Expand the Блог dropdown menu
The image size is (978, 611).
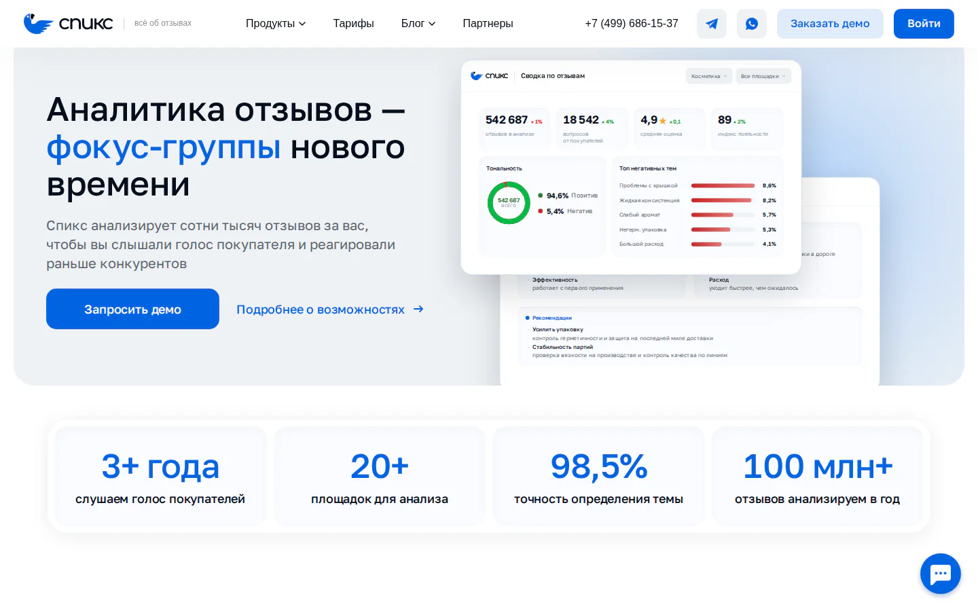coord(418,24)
